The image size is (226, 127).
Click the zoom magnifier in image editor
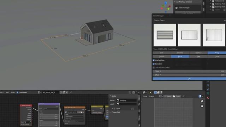coord(202,101)
